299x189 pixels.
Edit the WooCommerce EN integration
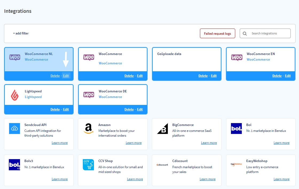click(x=288, y=76)
